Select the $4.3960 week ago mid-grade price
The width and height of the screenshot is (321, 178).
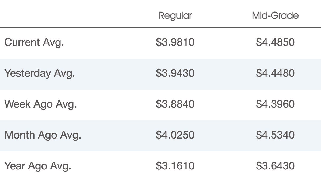[275, 104]
